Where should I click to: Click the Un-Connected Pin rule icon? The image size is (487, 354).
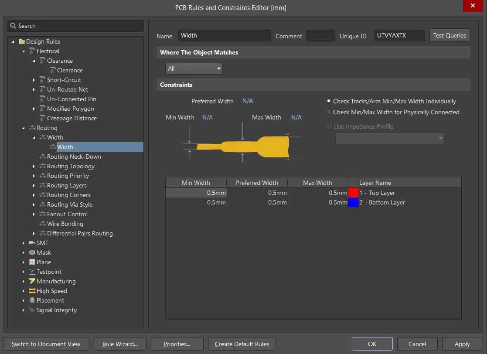pos(43,99)
